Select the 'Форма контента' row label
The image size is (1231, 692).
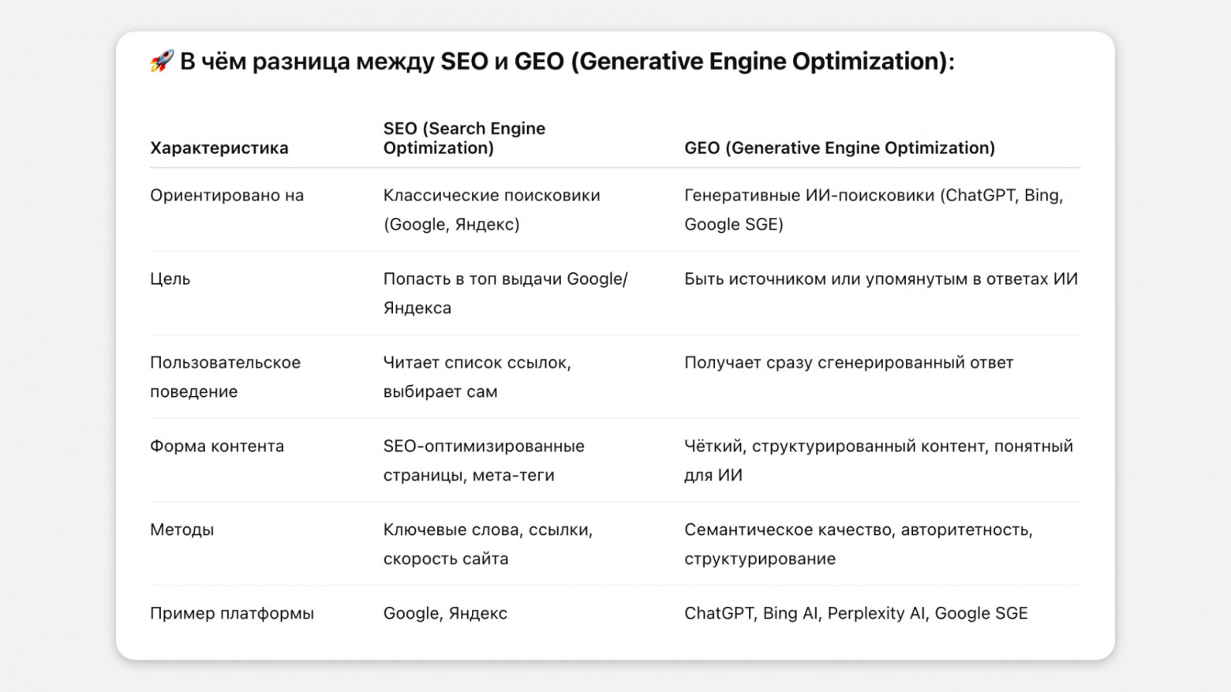click(217, 446)
